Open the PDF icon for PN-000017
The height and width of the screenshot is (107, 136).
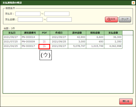coord(44,46)
